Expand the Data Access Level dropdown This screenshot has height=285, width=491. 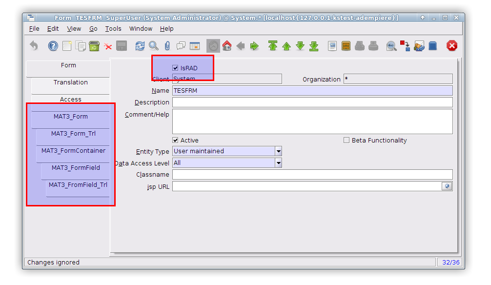point(278,163)
